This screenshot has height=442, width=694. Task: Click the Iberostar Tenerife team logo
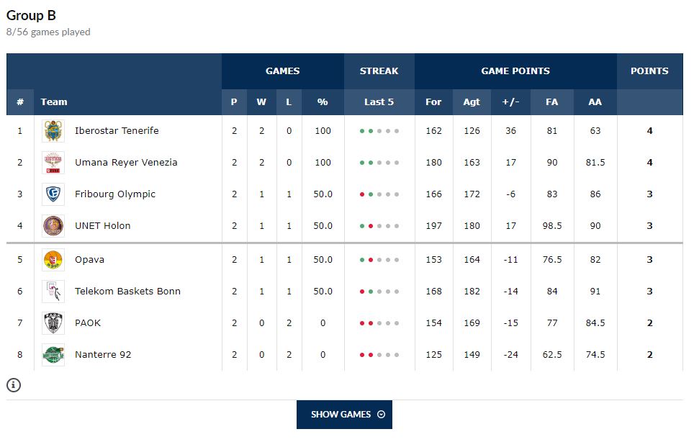click(53, 131)
